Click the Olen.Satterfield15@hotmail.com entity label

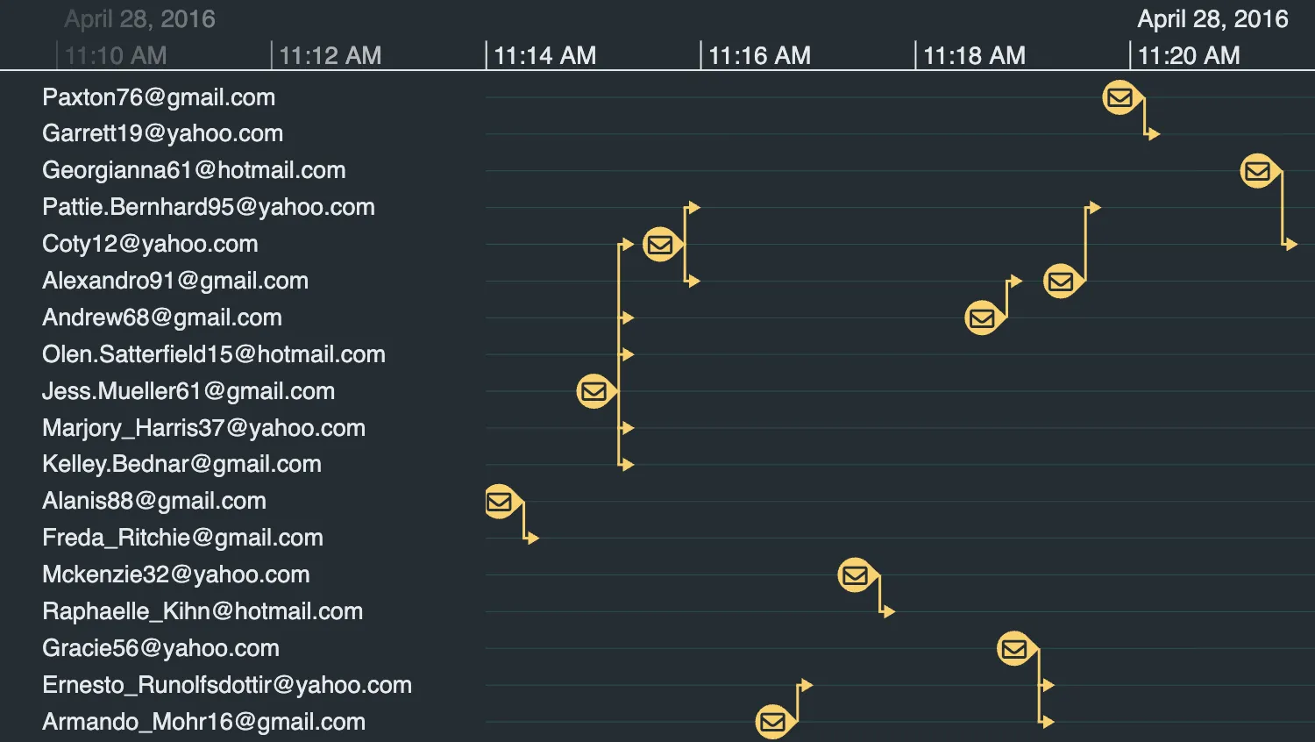click(214, 354)
